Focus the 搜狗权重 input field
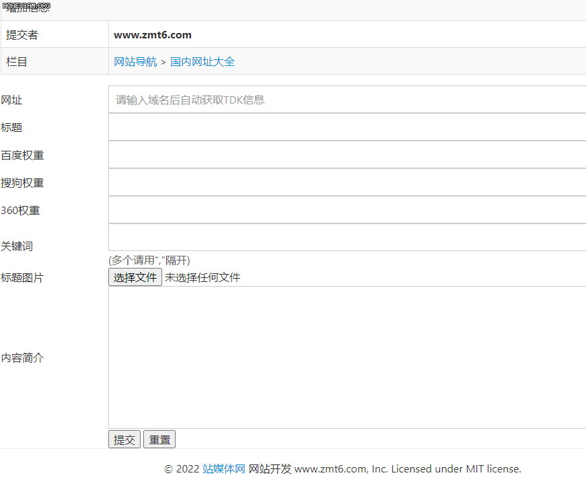 pos(347,182)
